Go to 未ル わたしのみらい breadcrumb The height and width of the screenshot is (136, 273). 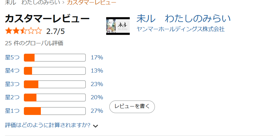pyautogui.click(x=32, y=2)
